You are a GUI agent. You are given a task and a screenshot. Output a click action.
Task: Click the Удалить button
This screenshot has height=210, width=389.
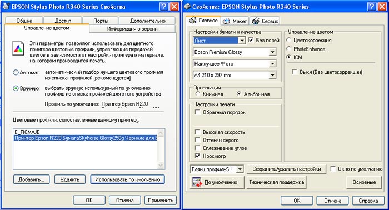pyautogui.click(x=70, y=179)
